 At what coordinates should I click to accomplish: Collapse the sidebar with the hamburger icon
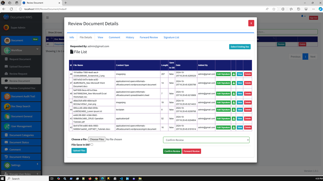[x=47, y=18]
